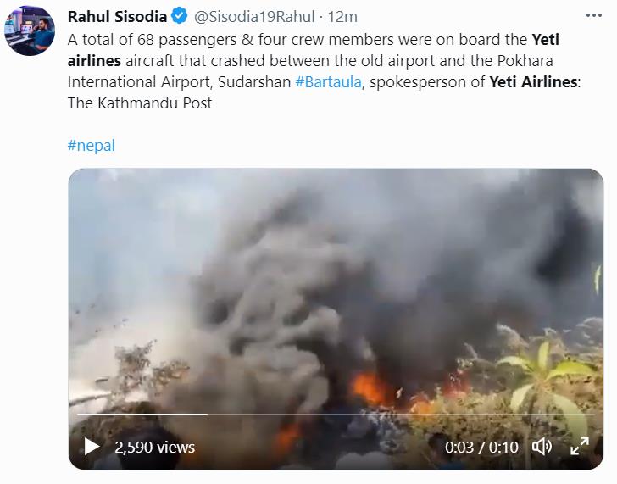Click "The Kathmandu Post" text
The image size is (617, 484).
click(x=140, y=103)
